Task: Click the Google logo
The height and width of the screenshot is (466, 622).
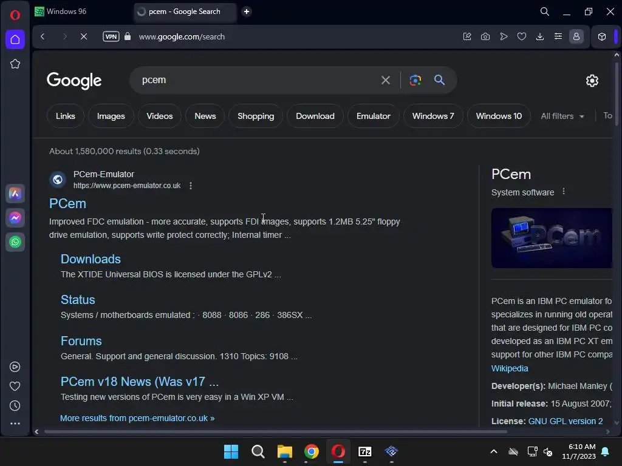Action: 74,81
